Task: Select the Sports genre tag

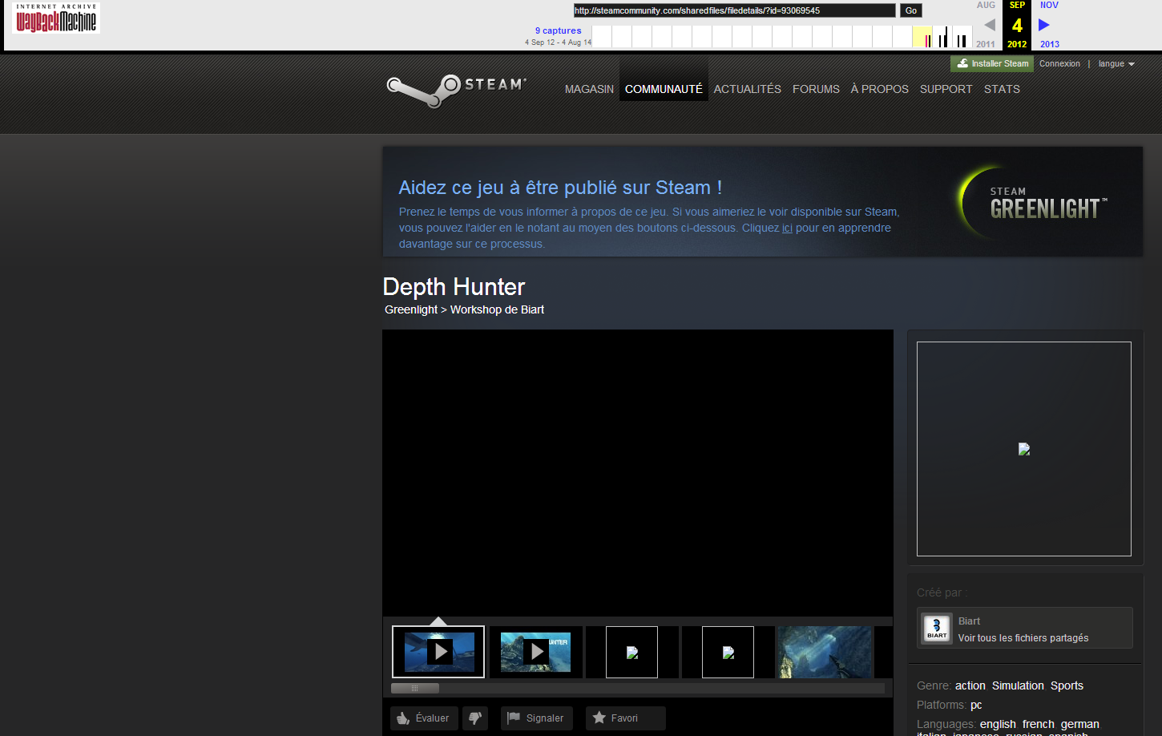Action: (1067, 685)
